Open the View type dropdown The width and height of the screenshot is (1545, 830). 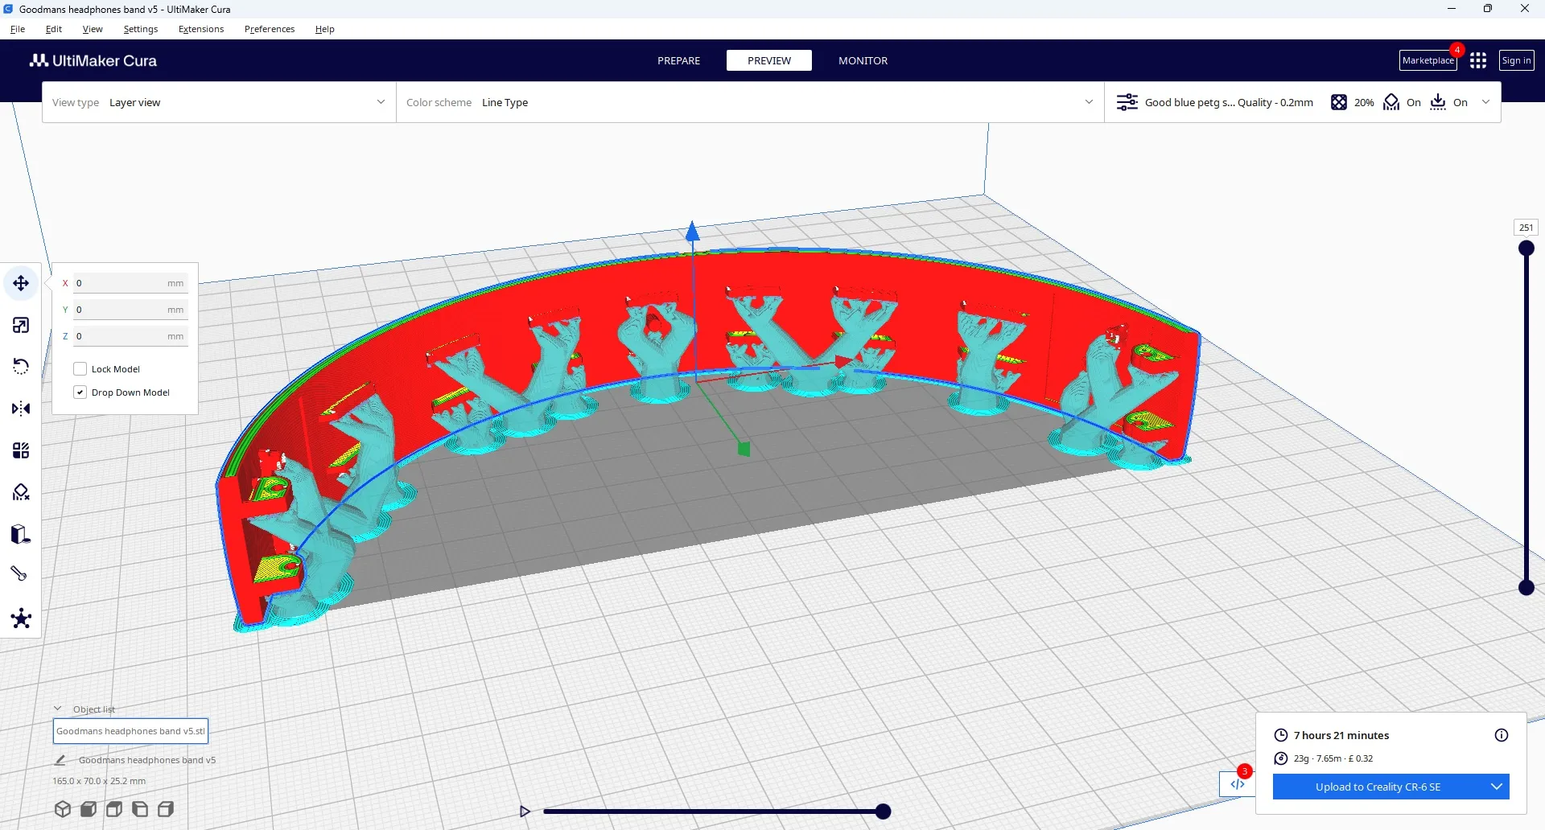tap(219, 102)
